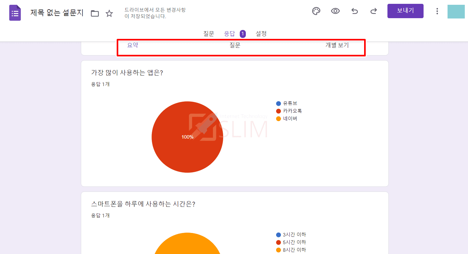Click the question title 가장 많이 사용하는 앱은?
Image resolution: width=468 pixels, height=254 pixels.
(x=127, y=73)
